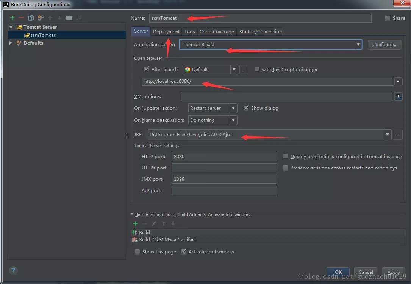Check the Show this page checkbox
Screen dimensions: 411x284
137,251
